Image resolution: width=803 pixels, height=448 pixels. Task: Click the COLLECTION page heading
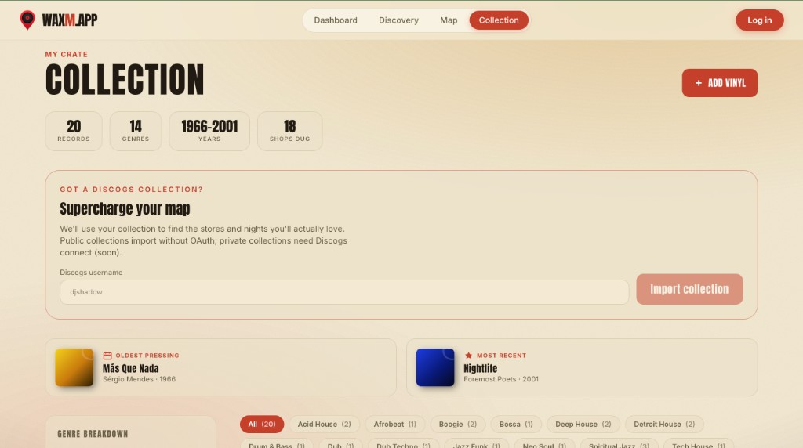pyautogui.click(x=125, y=80)
